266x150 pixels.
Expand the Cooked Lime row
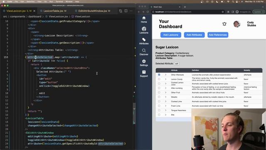[165, 101]
